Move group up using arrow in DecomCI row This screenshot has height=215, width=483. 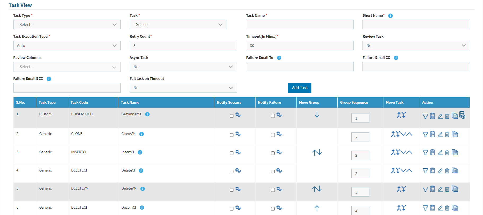(x=317, y=208)
